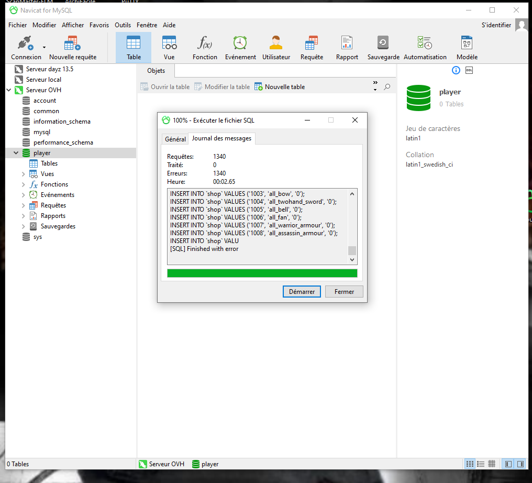Show the information pane icon
Image resolution: width=532 pixels, height=483 pixels.
click(x=456, y=70)
